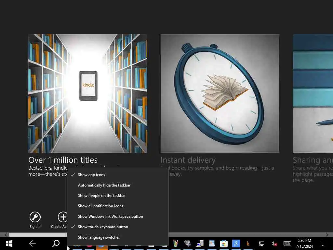Click the Create Account plus icon
This screenshot has width=333, height=250.
62,217
